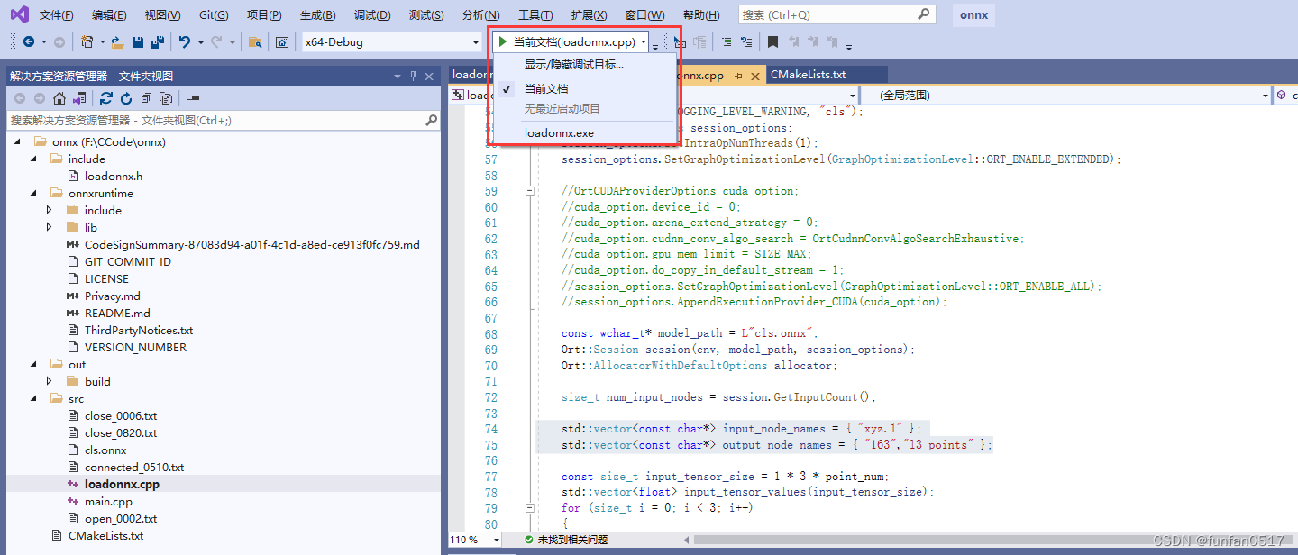1298x555 pixels.
Task: Click the open file folder icon
Action: click(119, 42)
